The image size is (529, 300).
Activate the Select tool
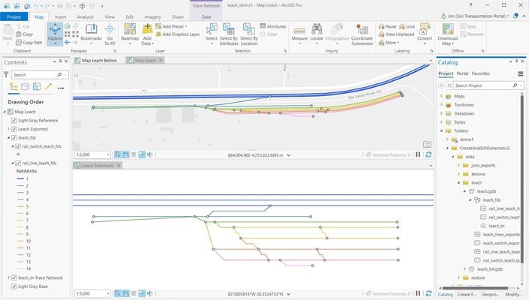[212, 34]
